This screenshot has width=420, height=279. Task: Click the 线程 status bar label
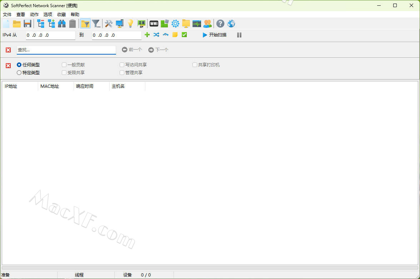click(79, 275)
